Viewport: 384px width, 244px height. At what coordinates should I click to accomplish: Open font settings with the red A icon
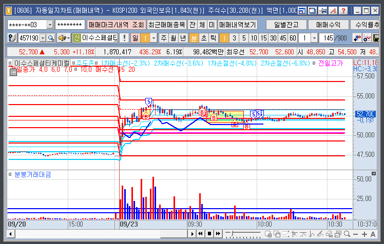click(333, 11)
